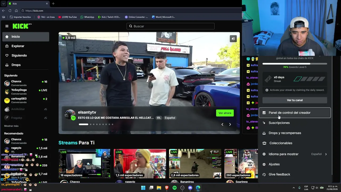Click the streak day progress segments
This screenshot has height=192, width=341.
click(309, 79)
